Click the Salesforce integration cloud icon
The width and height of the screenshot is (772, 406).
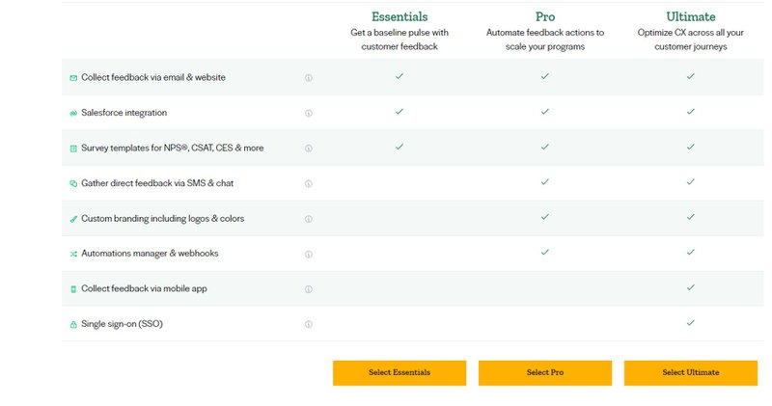(x=73, y=113)
